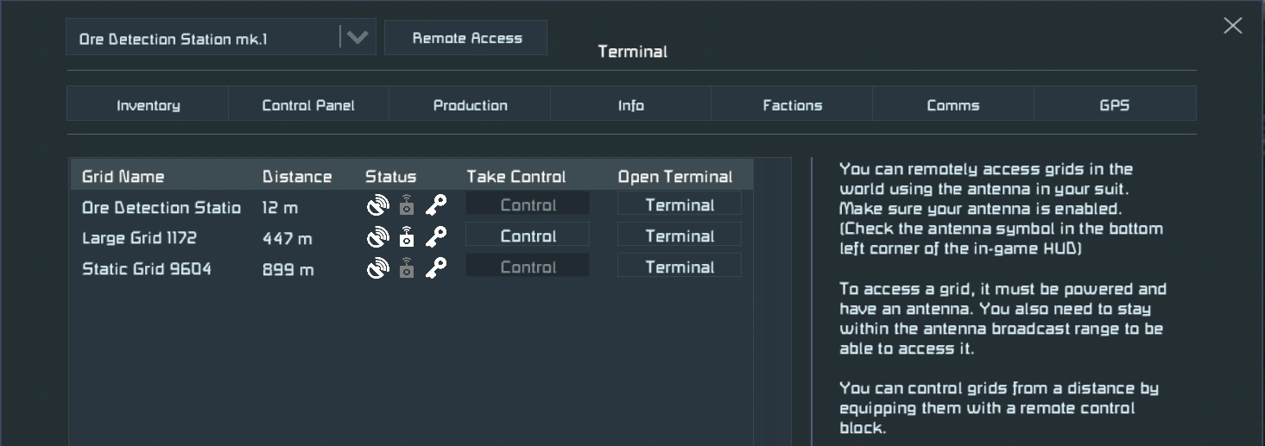This screenshot has width=1265, height=446.
Task: Click antenna status icon for Large Grid 1172
Action: (377, 236)
